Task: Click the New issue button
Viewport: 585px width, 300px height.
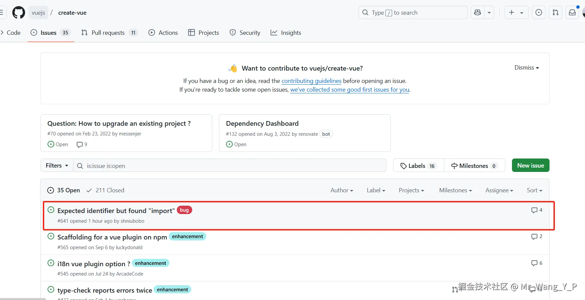Action: [530, 166]
